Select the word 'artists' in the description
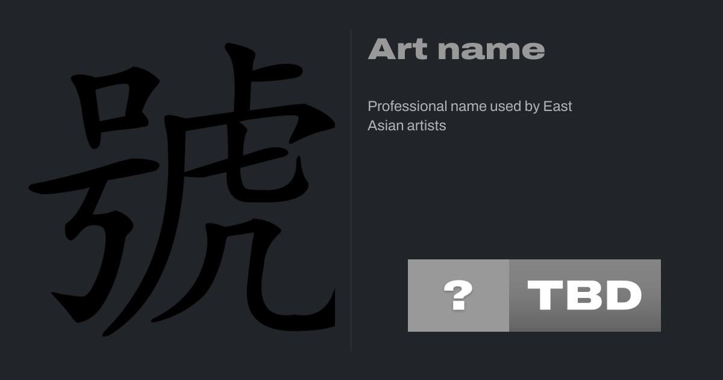 [426, 125]
